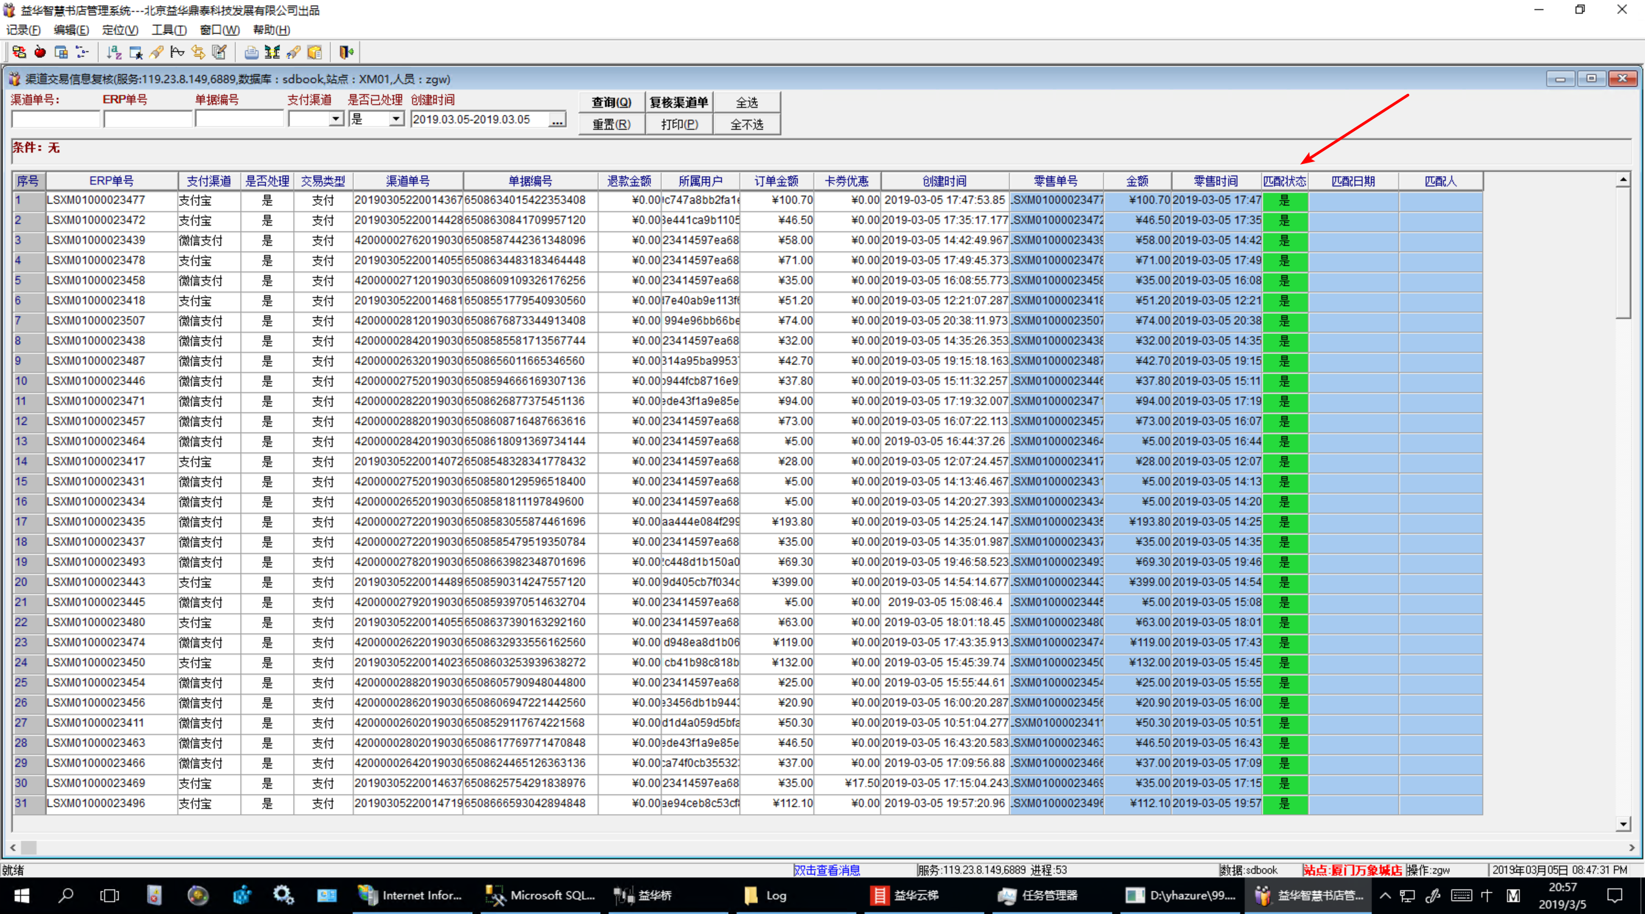Click the 渠道单号 filter input field

56,119
